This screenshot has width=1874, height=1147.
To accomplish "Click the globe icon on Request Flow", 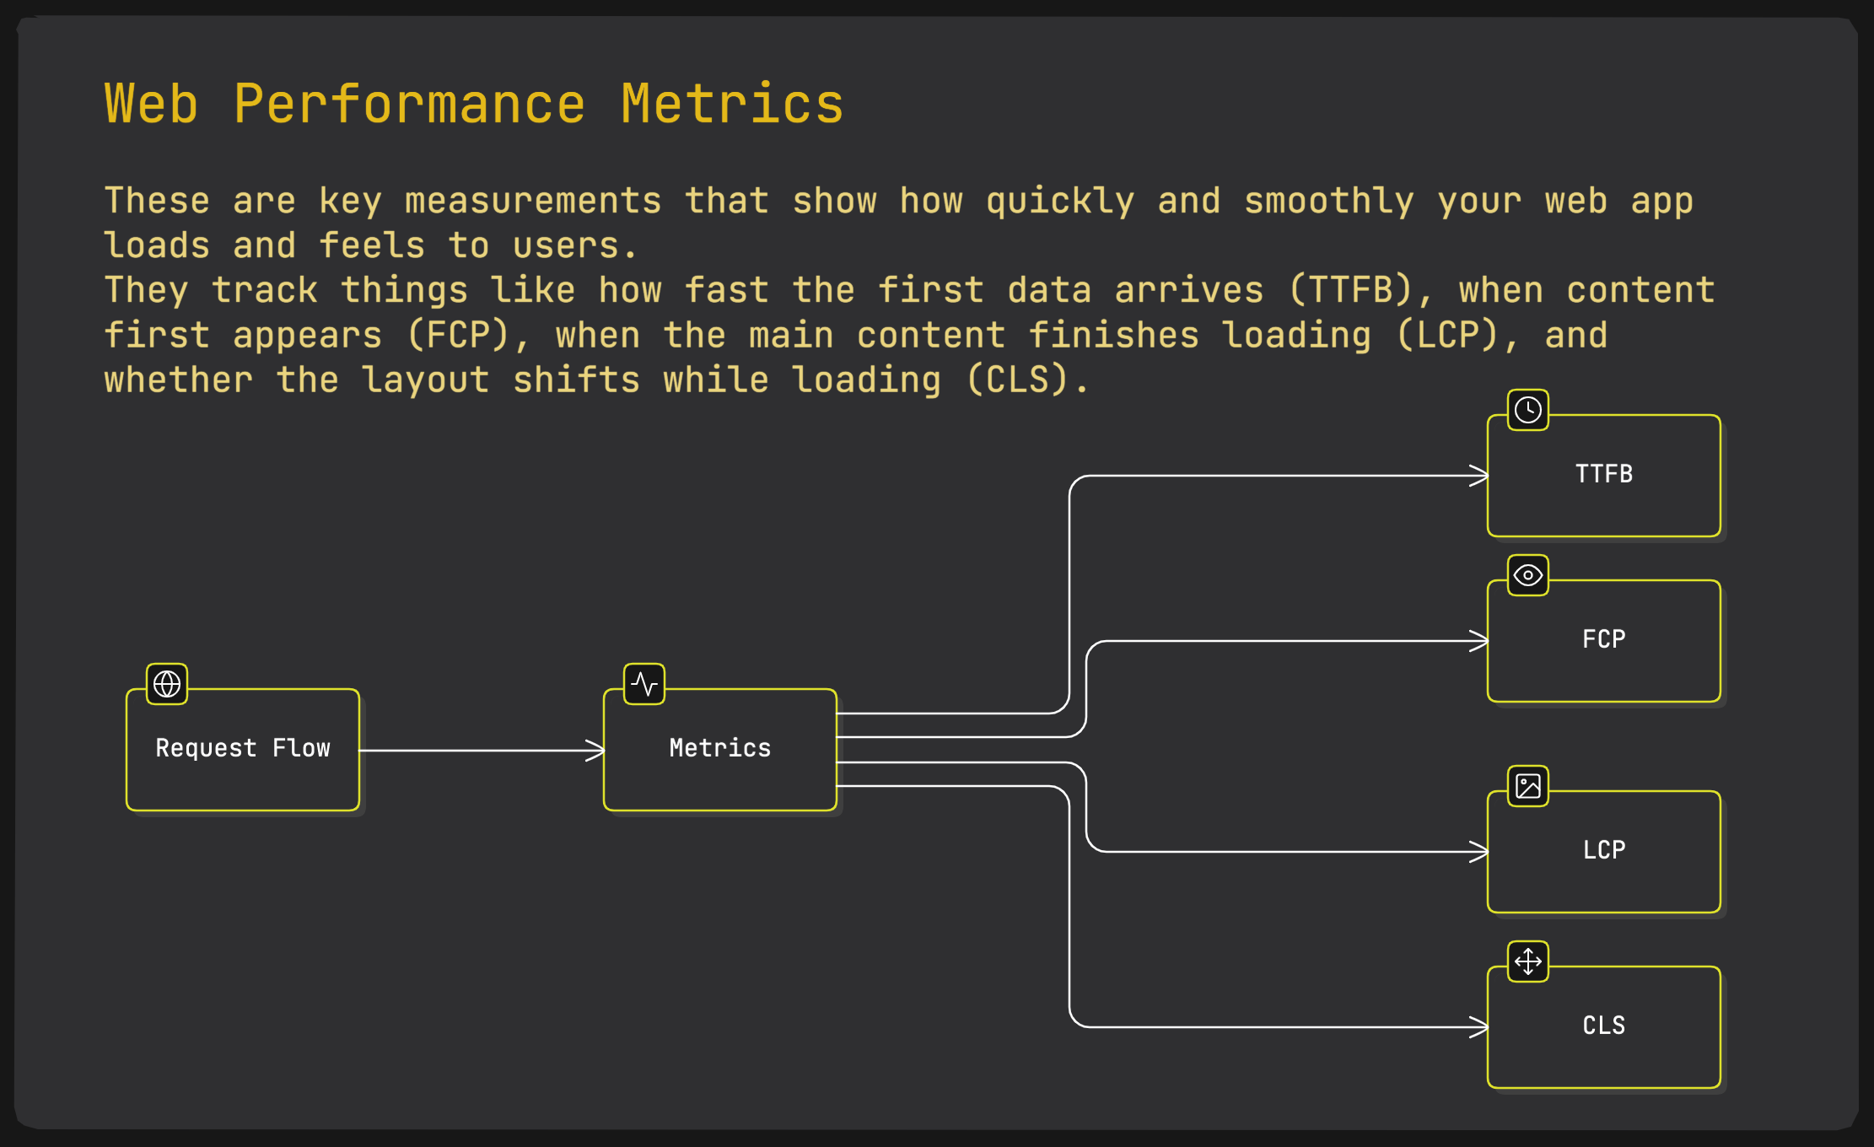I will click(167, 684).
